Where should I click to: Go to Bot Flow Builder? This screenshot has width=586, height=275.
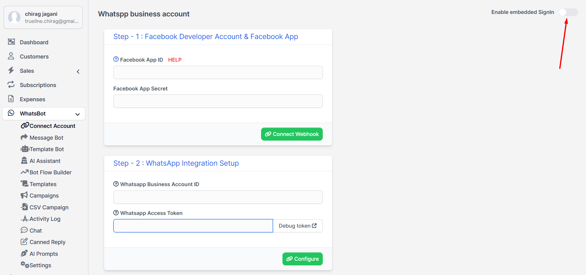[50, 172]
